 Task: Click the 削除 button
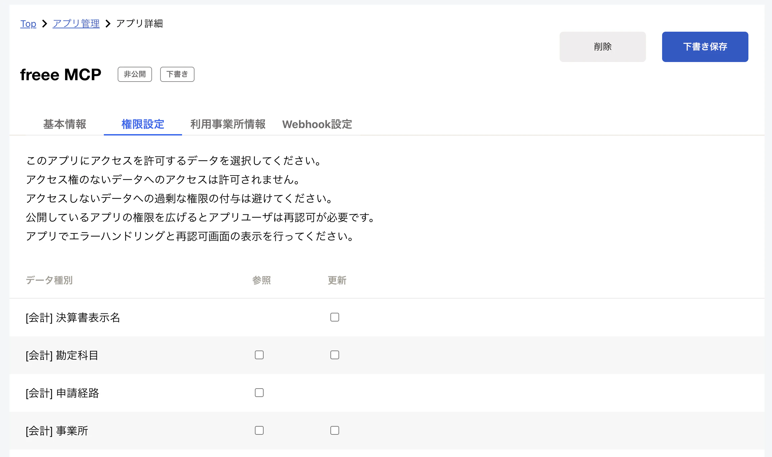[602, 47]
